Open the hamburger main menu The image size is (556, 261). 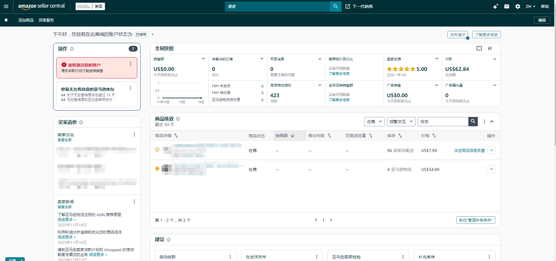(x=6, y=6)
